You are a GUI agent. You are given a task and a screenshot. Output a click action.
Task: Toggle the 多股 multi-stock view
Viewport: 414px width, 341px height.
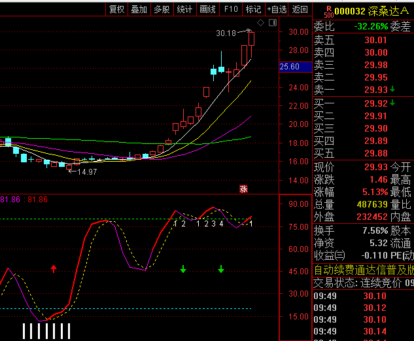tap(162, 9)
